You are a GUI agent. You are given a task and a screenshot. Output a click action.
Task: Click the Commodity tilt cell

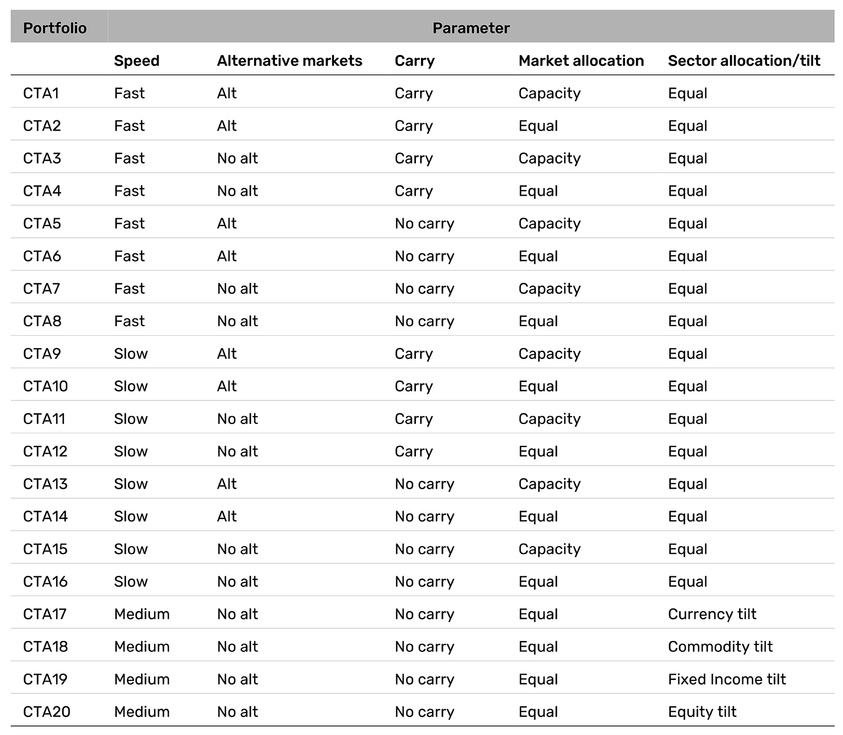[x=720, y=647]
